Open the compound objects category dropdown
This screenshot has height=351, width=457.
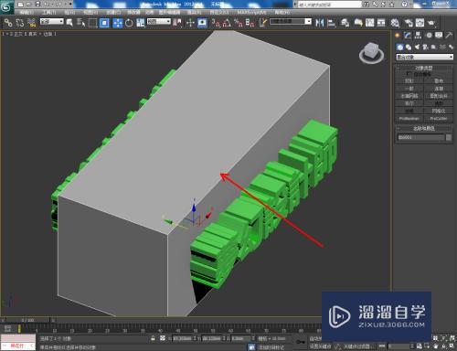(x=424, y=57)
